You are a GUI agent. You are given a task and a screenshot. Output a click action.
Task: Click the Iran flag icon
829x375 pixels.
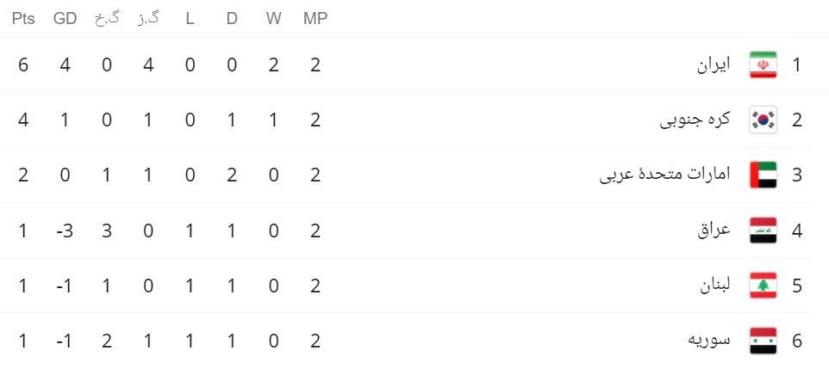tap(763, 65)
